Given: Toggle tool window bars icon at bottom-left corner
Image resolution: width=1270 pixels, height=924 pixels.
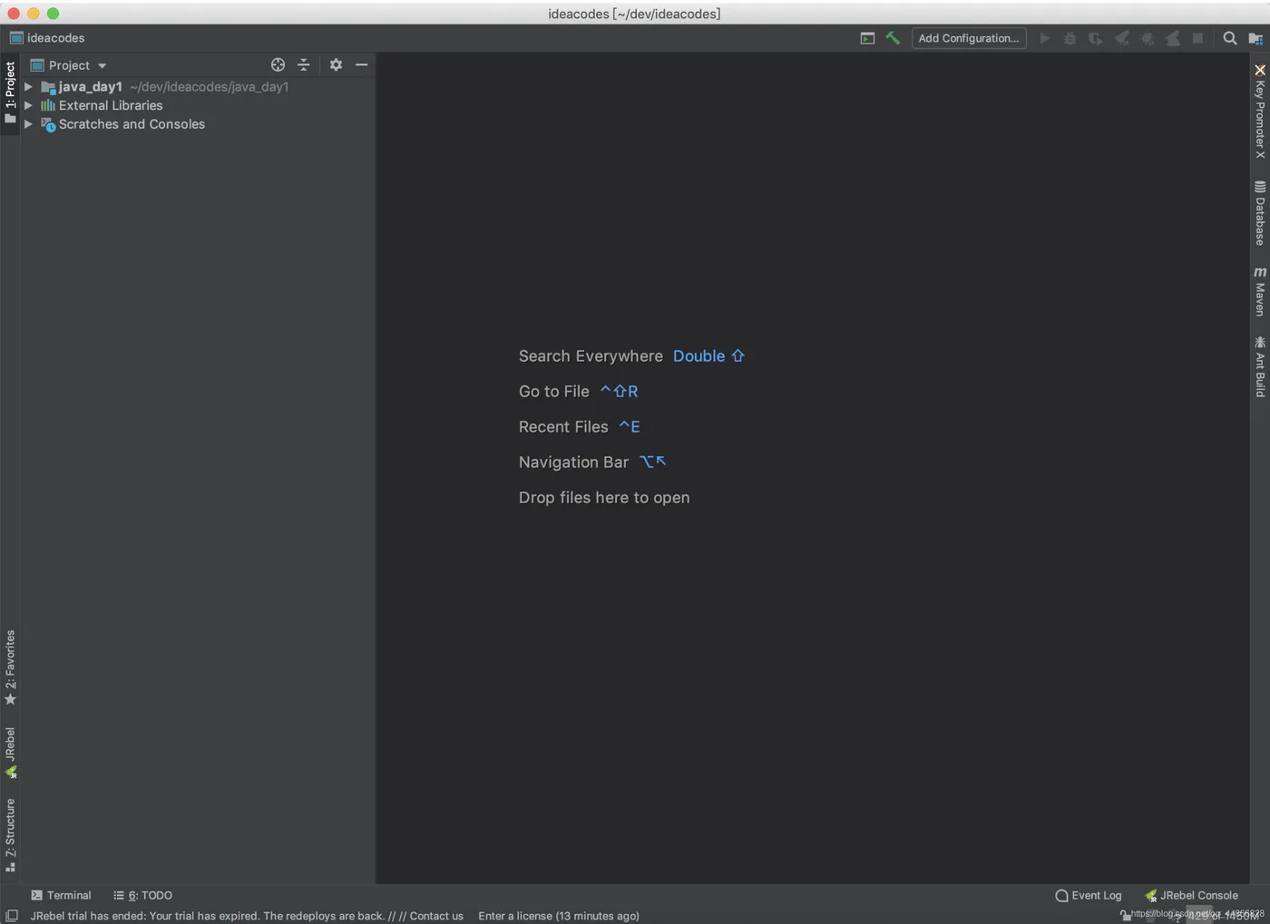Looking at the screenshot, I should [x=12, y=916].
